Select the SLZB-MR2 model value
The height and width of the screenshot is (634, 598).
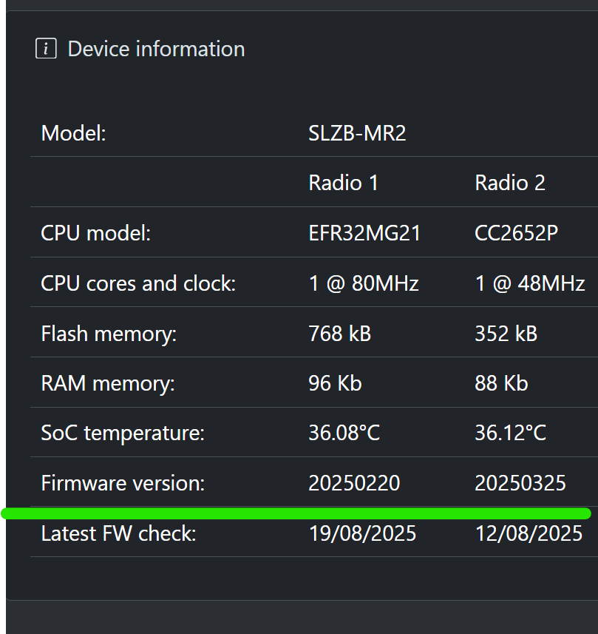[357, 133]
